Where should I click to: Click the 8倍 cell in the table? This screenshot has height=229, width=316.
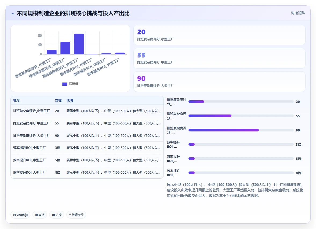(x=58, y=173)
